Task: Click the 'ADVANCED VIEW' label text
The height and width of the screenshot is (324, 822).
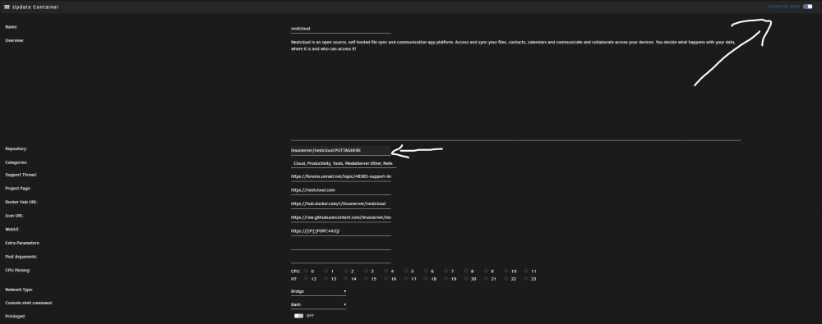Action: [783, 7]
